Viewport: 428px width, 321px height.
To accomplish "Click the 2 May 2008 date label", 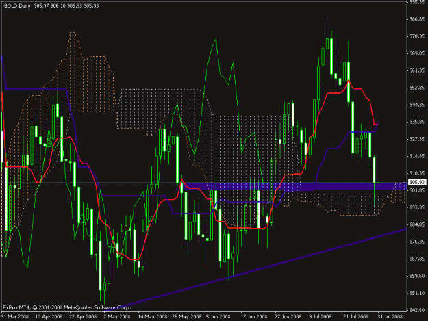I will click(117, 317).
